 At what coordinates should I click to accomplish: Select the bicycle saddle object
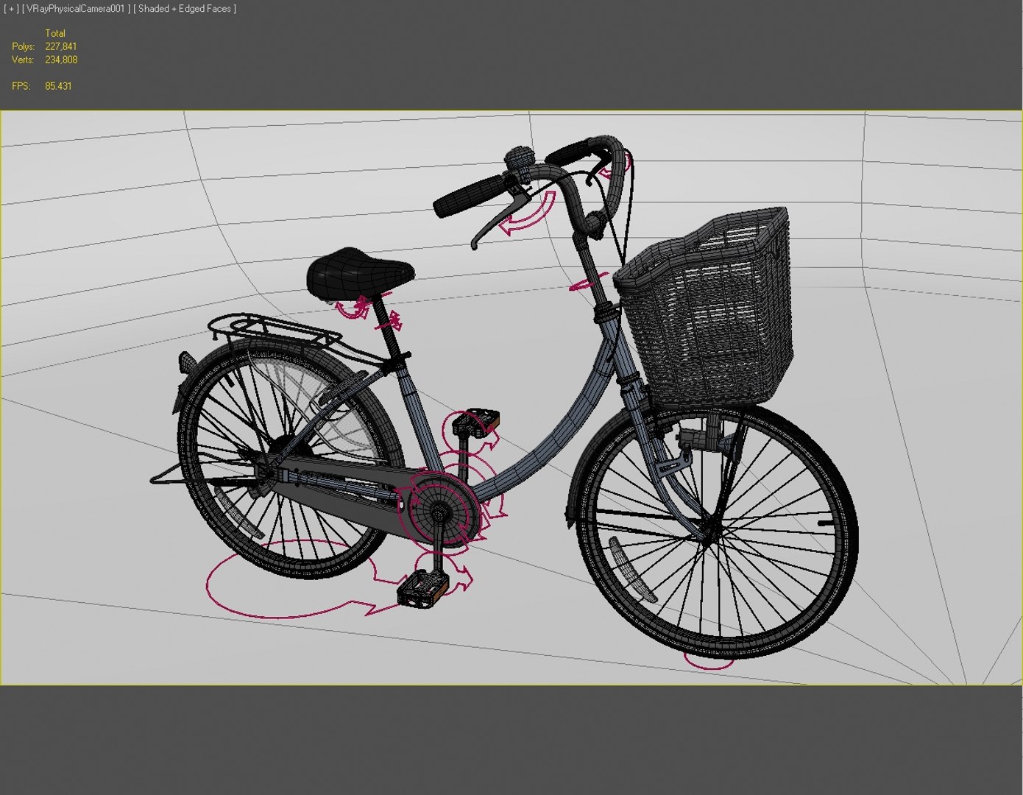pyautogui.click(x=358, y=274)
